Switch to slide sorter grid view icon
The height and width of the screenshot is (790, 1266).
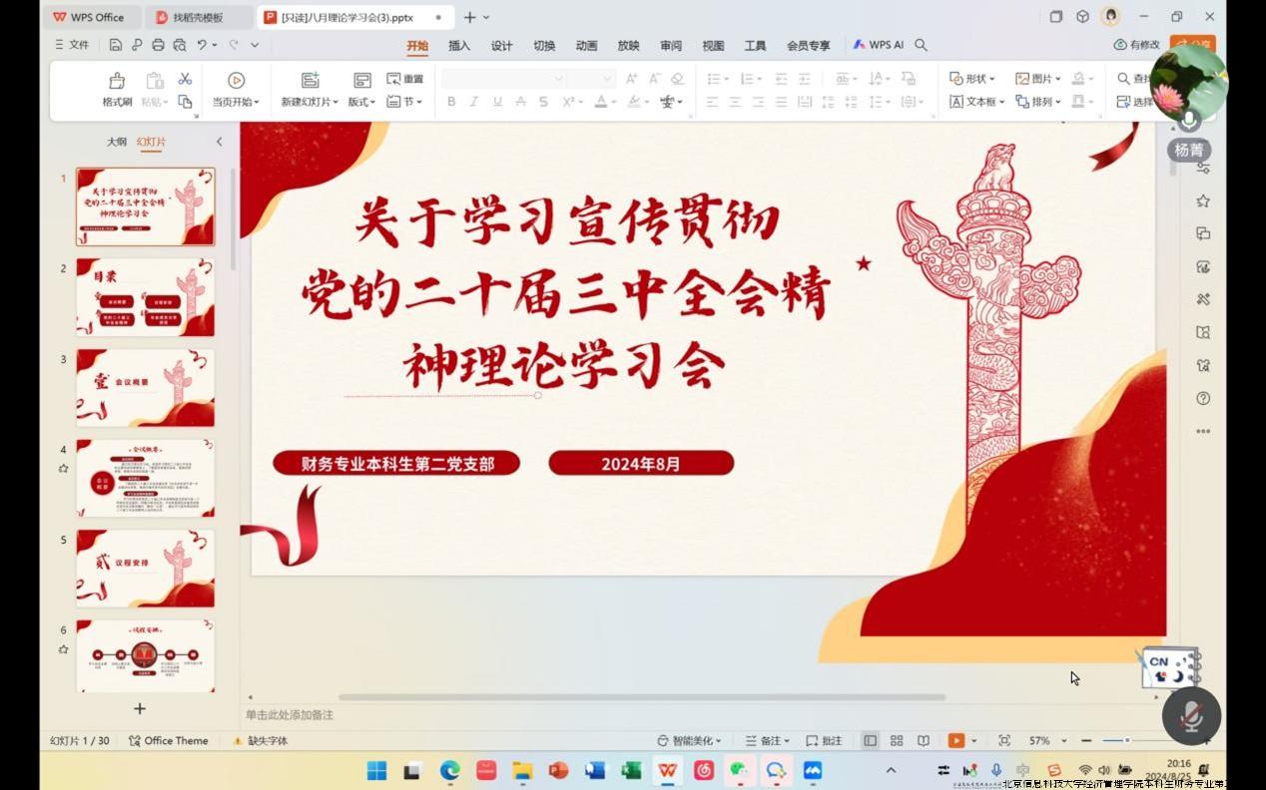[x=896, y=740]
